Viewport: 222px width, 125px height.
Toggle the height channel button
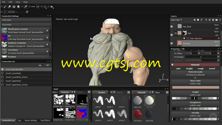(190, 68)
